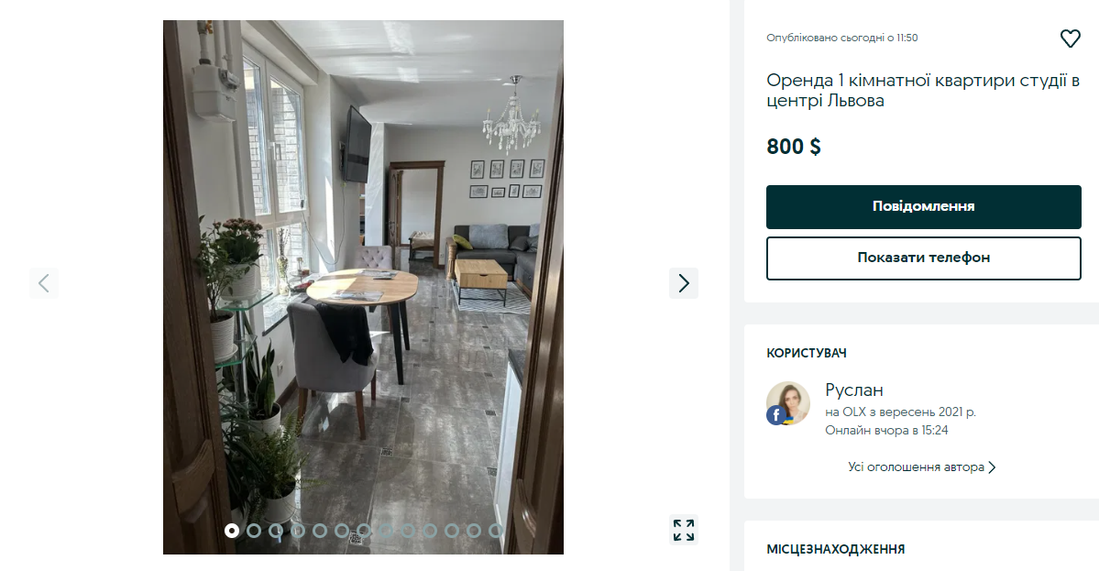1099x571 pixels.
Task: Open photo gallery in fullscreen
Action: (684, 530)
